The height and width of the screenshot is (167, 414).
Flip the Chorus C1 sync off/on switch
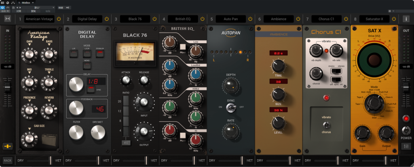[336, 79]
